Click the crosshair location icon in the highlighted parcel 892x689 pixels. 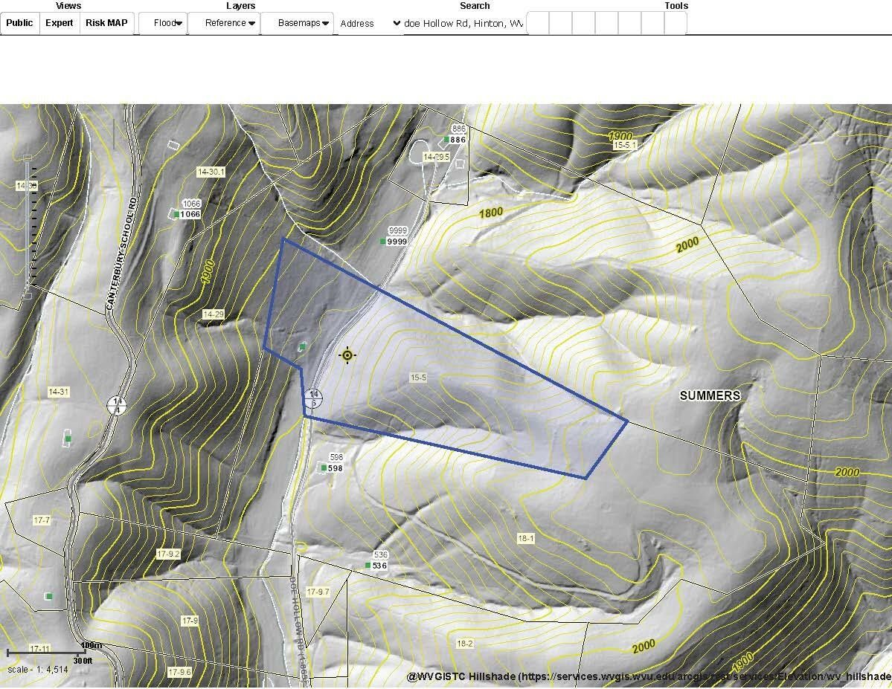(x=347, y=355)
